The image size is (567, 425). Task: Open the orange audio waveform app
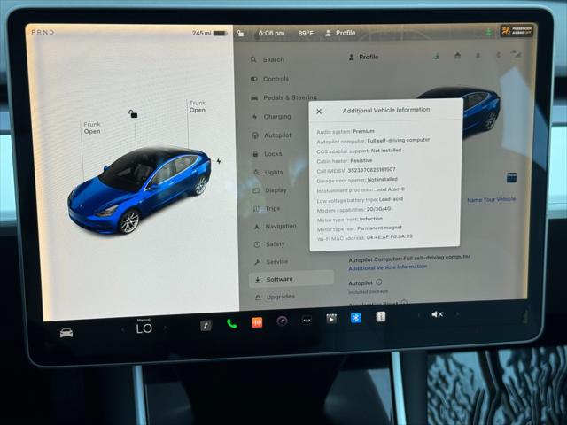[257, 322]
